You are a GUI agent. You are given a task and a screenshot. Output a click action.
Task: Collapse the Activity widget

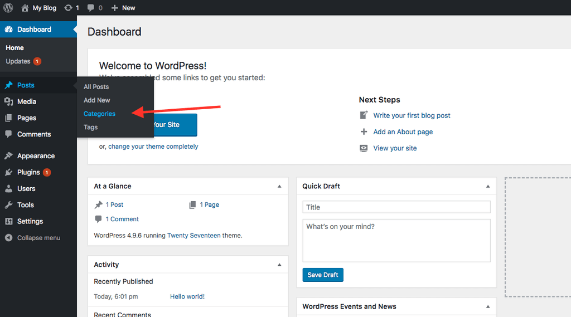(279, 265)
